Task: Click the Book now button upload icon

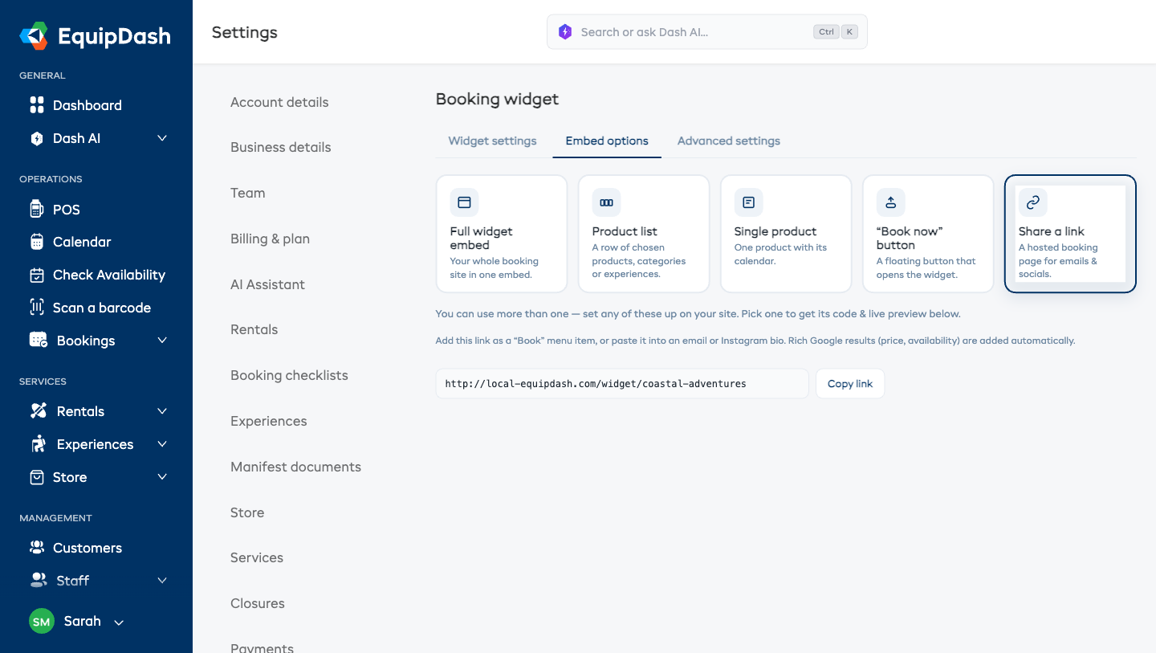Action: (x=890, y=202)
